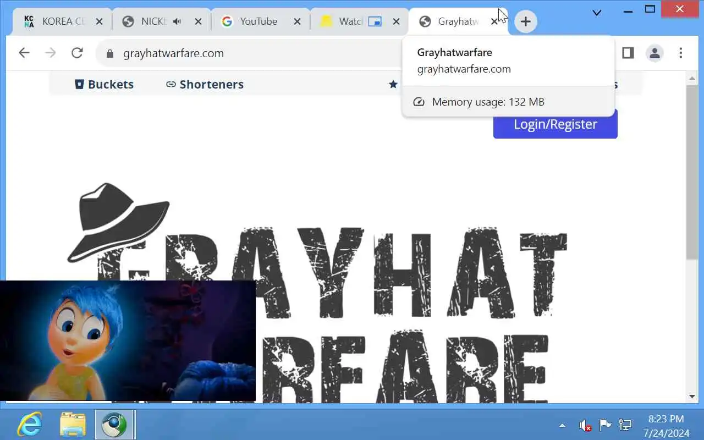704x440 pixels.
Task: Launch Internet Explorer from taskbar
Action: pos(29,425)
